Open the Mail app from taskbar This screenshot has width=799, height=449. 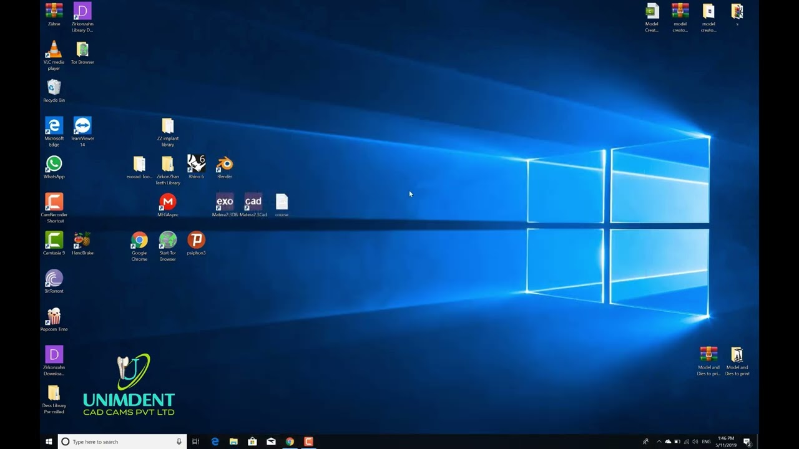click(x=271, y=442)
